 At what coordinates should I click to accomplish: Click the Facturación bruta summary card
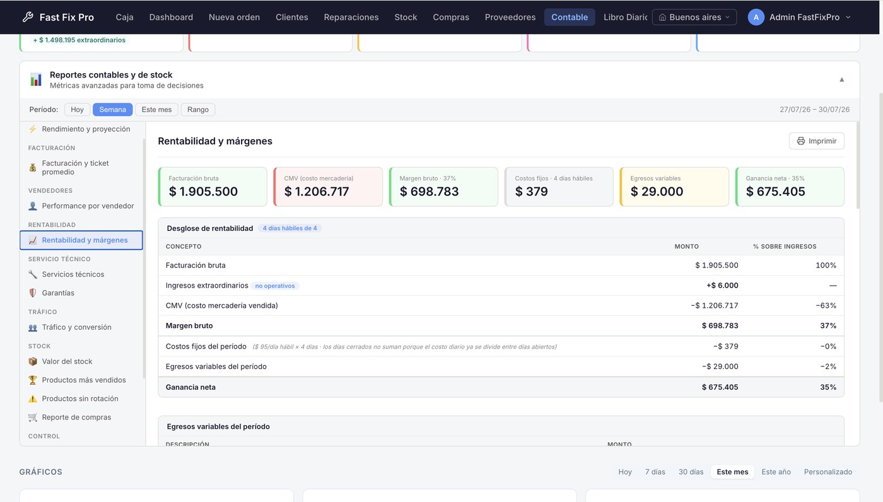[213, 187]
